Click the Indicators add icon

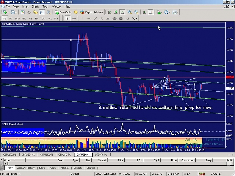click(x=159, y=12)
